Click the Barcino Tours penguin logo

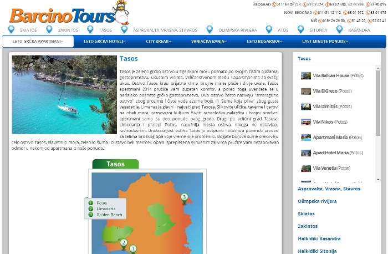click(69, 13)
